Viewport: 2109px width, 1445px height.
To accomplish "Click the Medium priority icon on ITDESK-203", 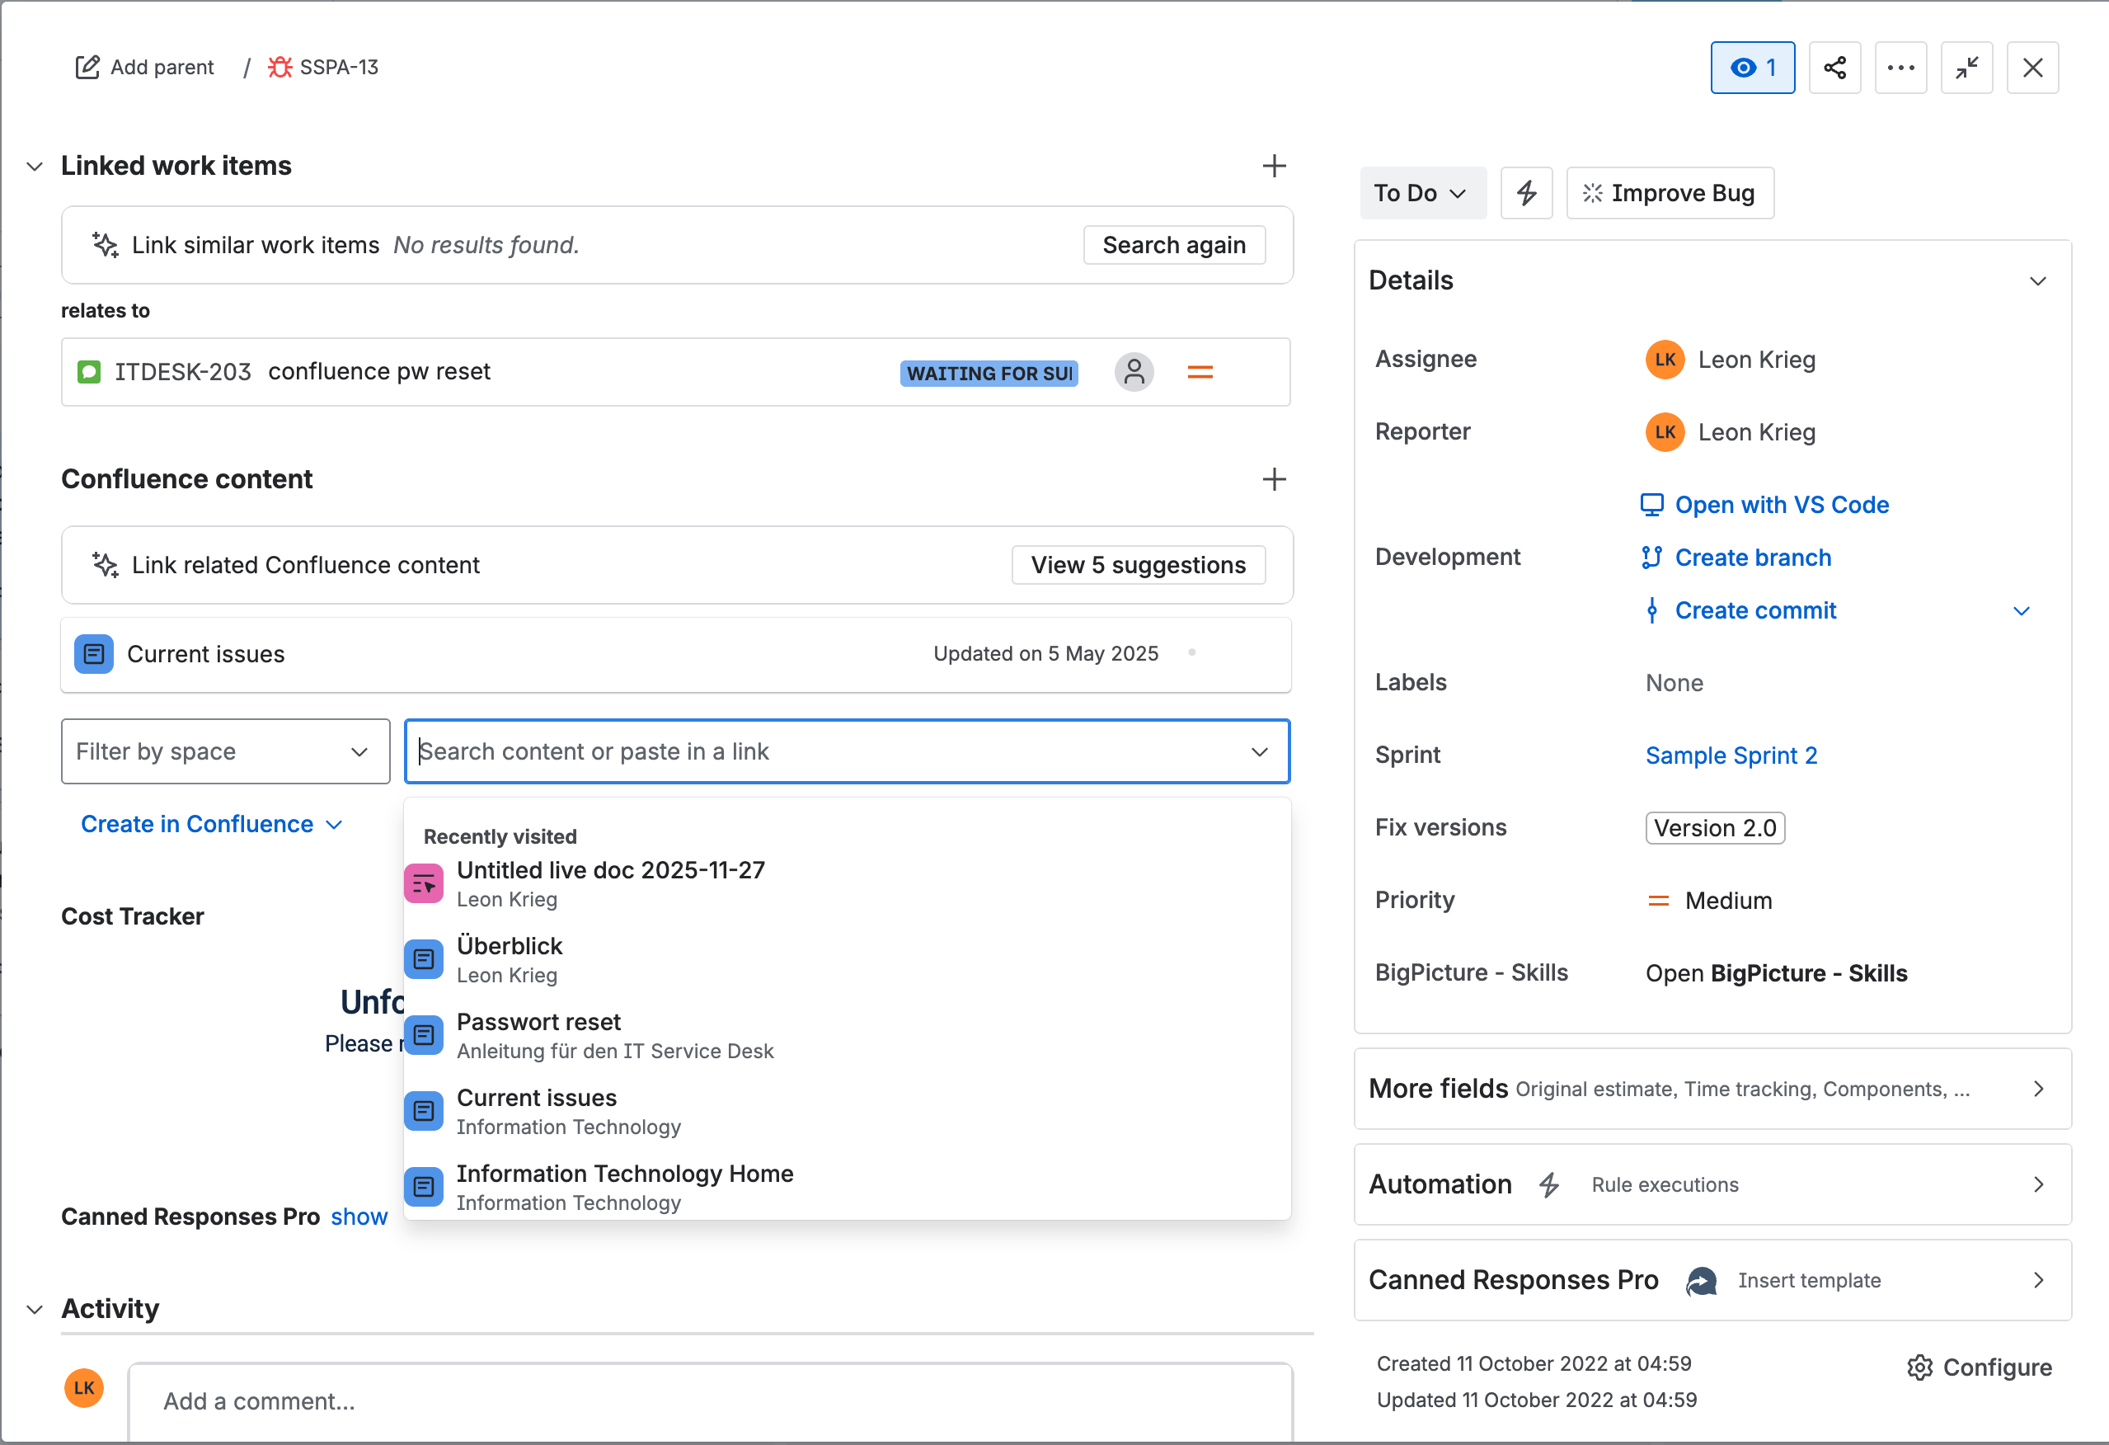I will coord(1200,371).
